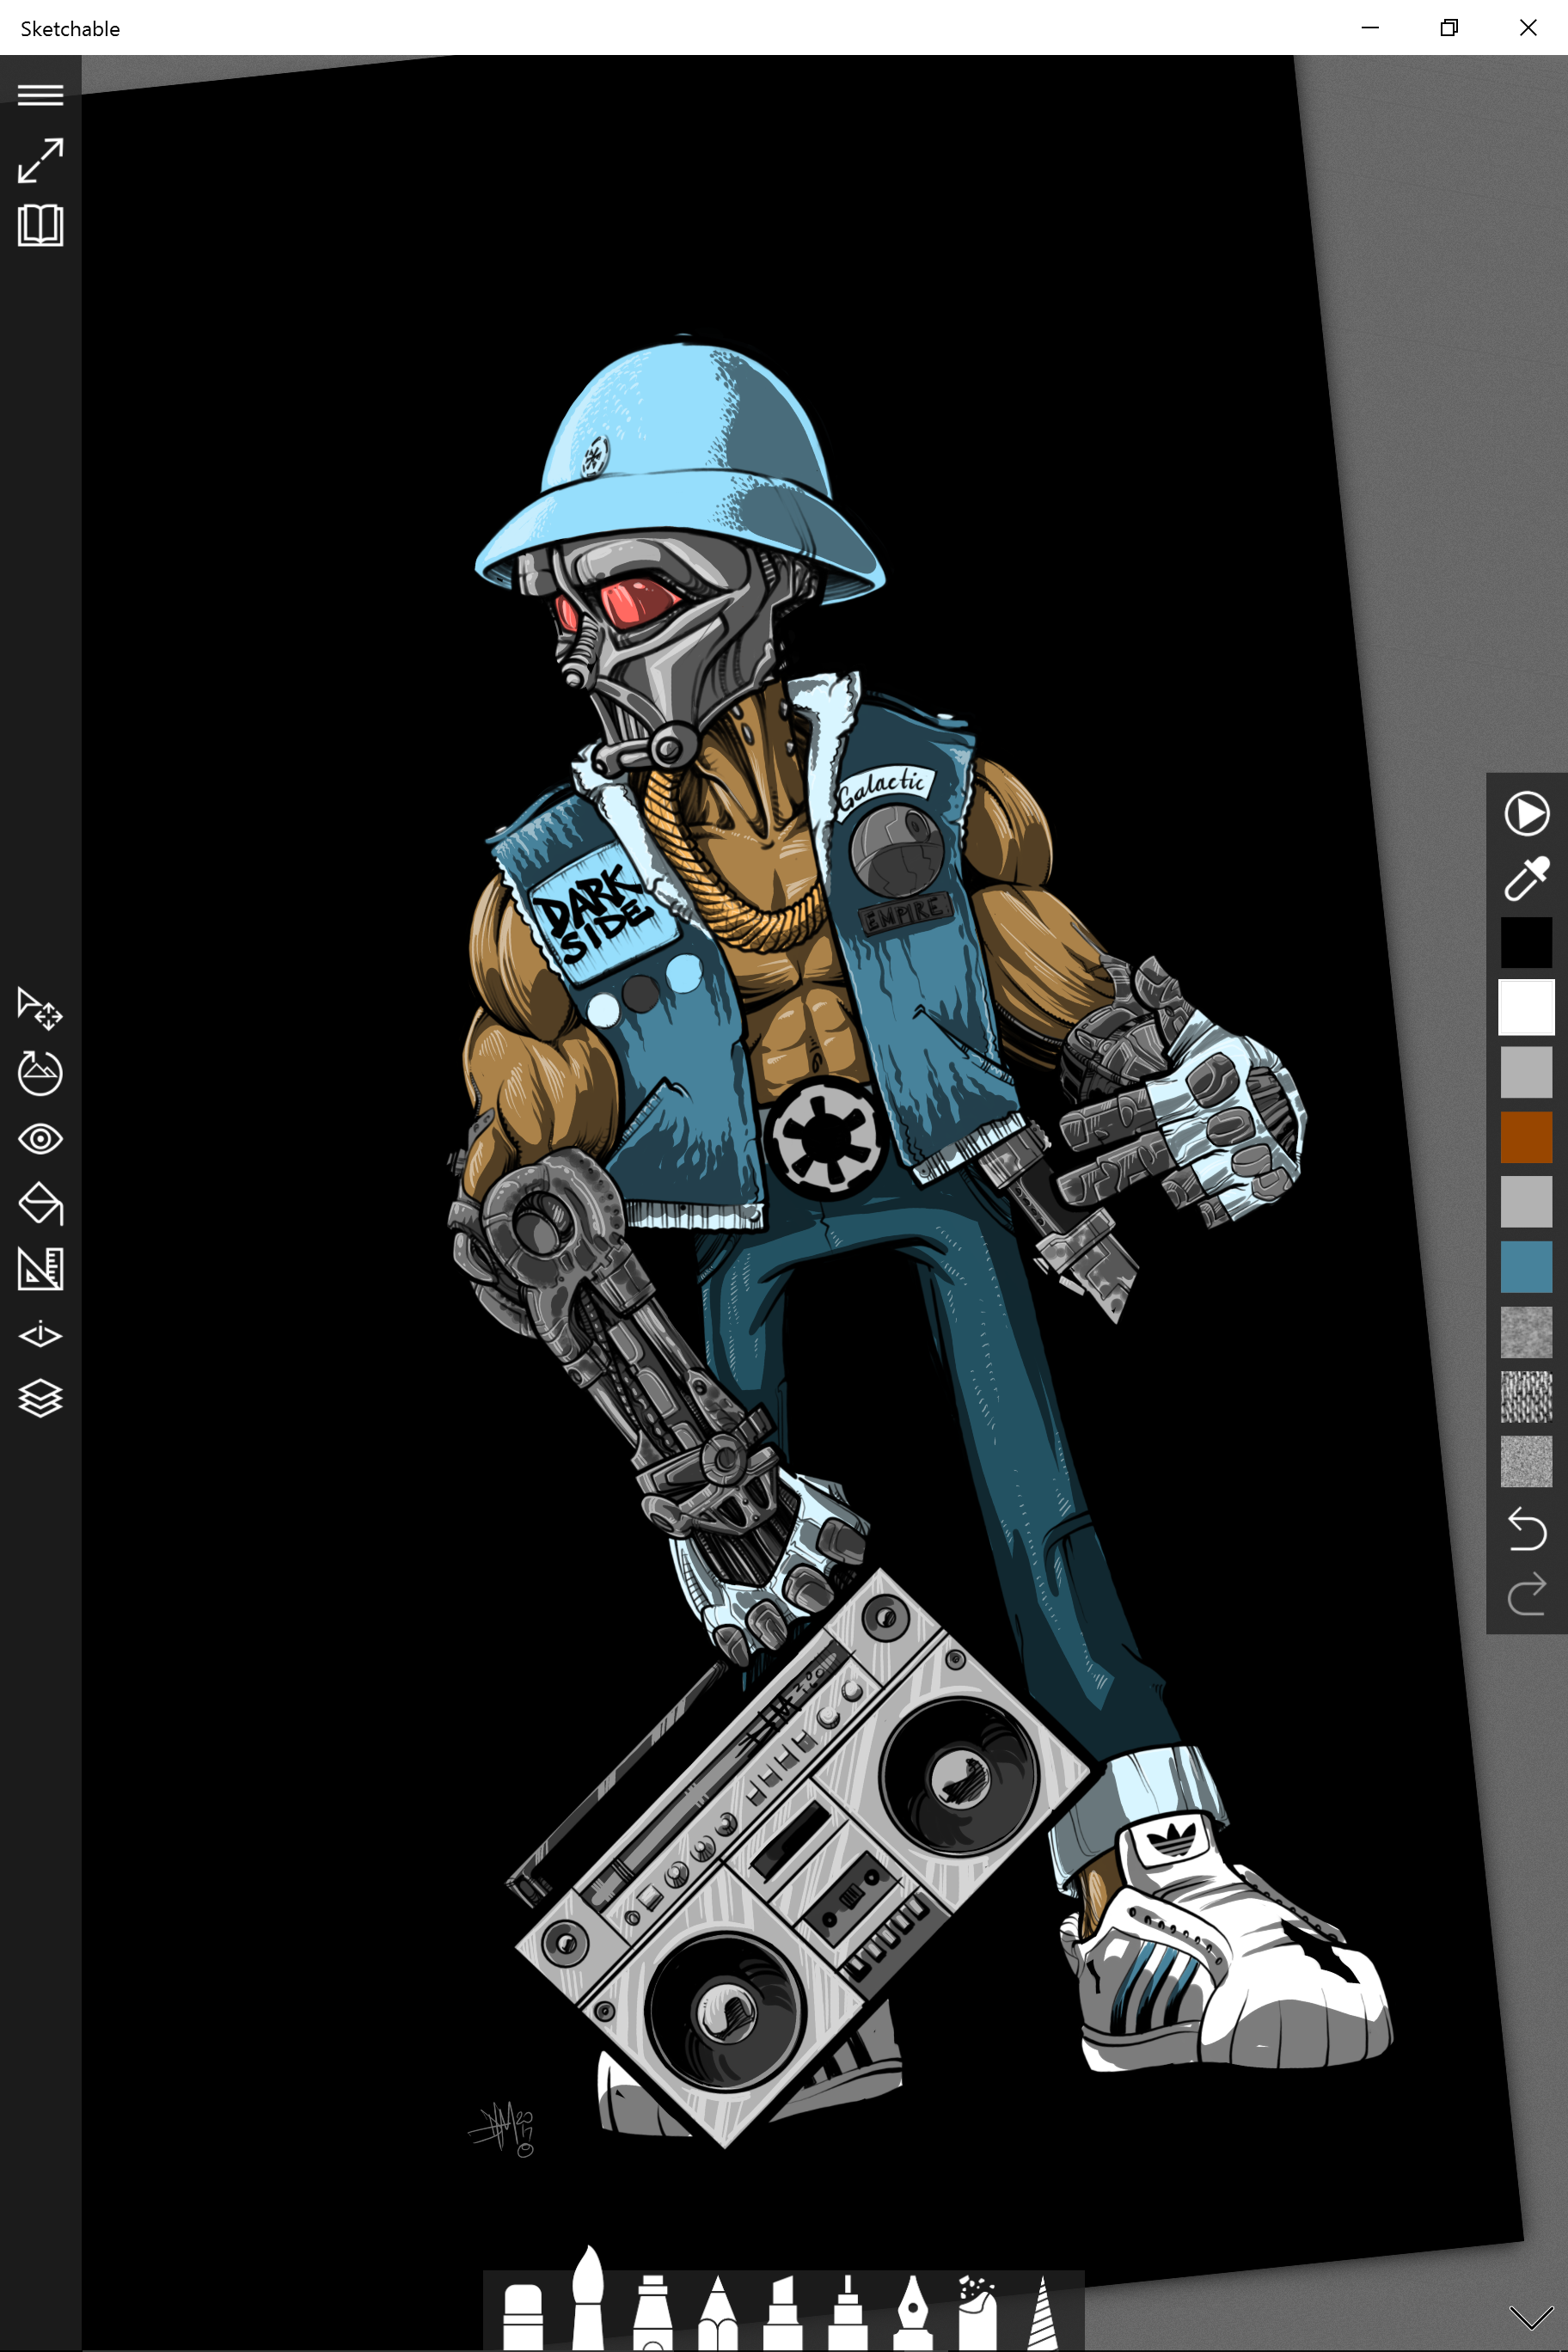The height and width of the screenshot is (2352, 1568).
Task: Select the pencil tool
Action: click(717, 2312)
